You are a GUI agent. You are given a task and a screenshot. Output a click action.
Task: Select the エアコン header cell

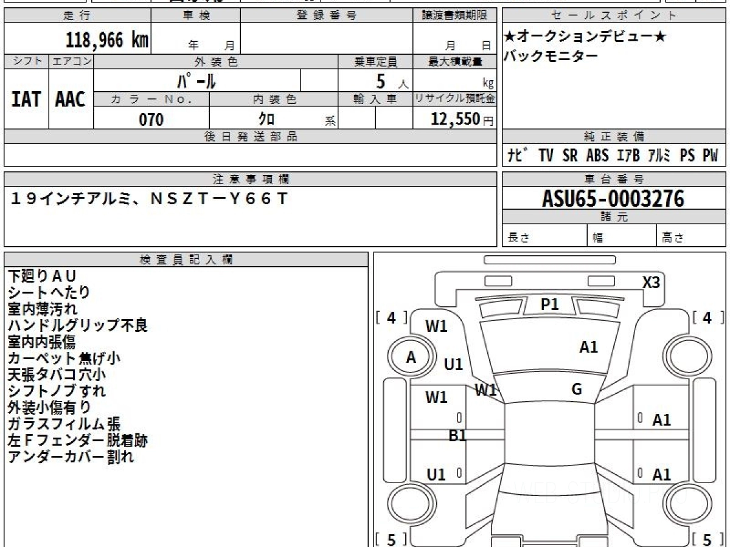point(71,61)
